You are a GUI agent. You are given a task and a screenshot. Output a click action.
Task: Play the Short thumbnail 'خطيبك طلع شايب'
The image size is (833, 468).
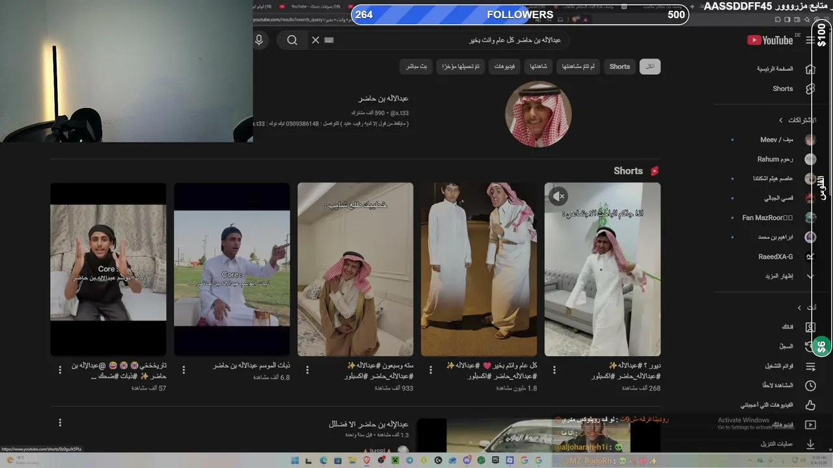(355, 269)
